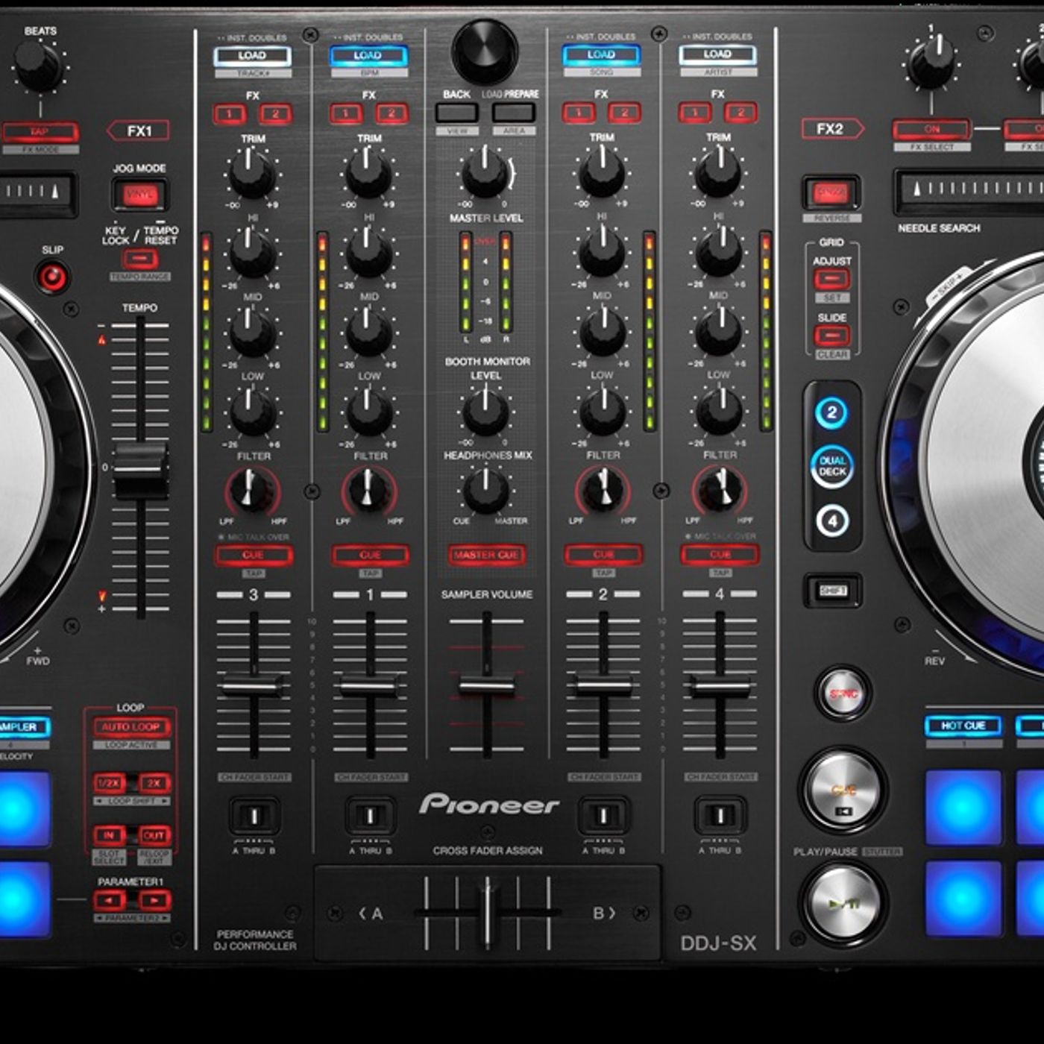Viewport: 1044px width, 1044px height.
Task: Halve the loop with 1/2X button
Action: click(109, 783)
